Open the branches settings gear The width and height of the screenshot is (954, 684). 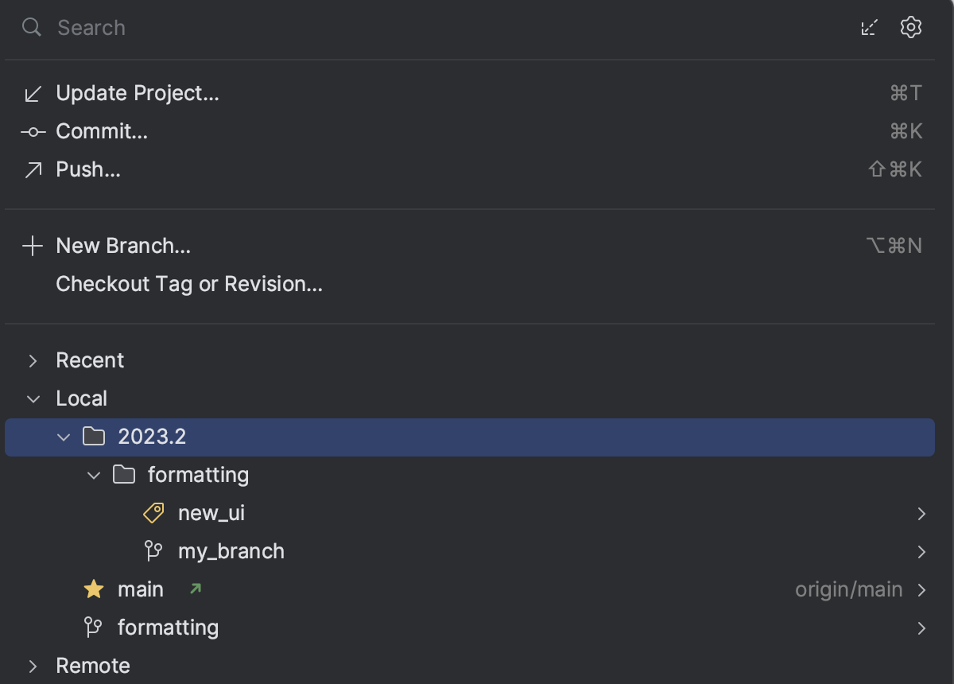pos(911,27)
